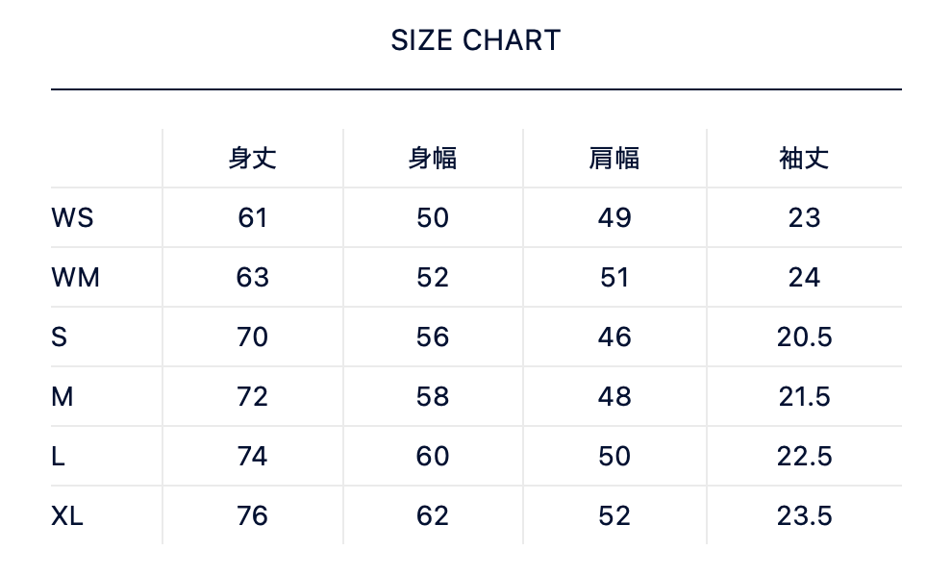Select M sleeve length value 21.5

804,397
